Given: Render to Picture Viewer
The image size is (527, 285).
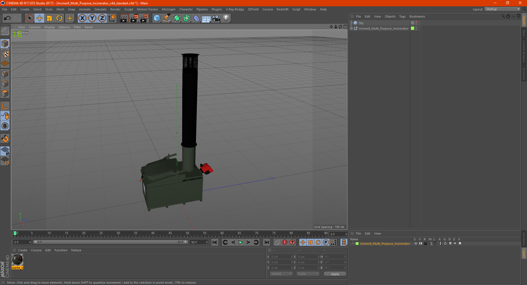Looking at the screenshot, I should (x=134, y=18).
